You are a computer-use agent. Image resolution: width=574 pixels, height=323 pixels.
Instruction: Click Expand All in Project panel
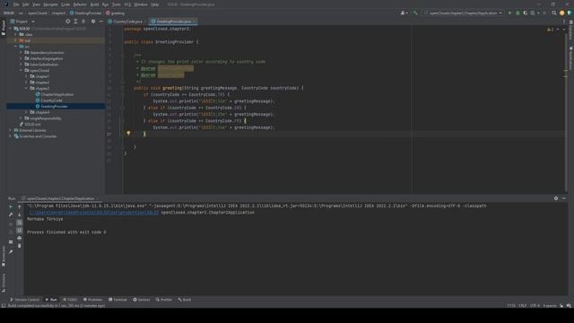tap(75, 22)
